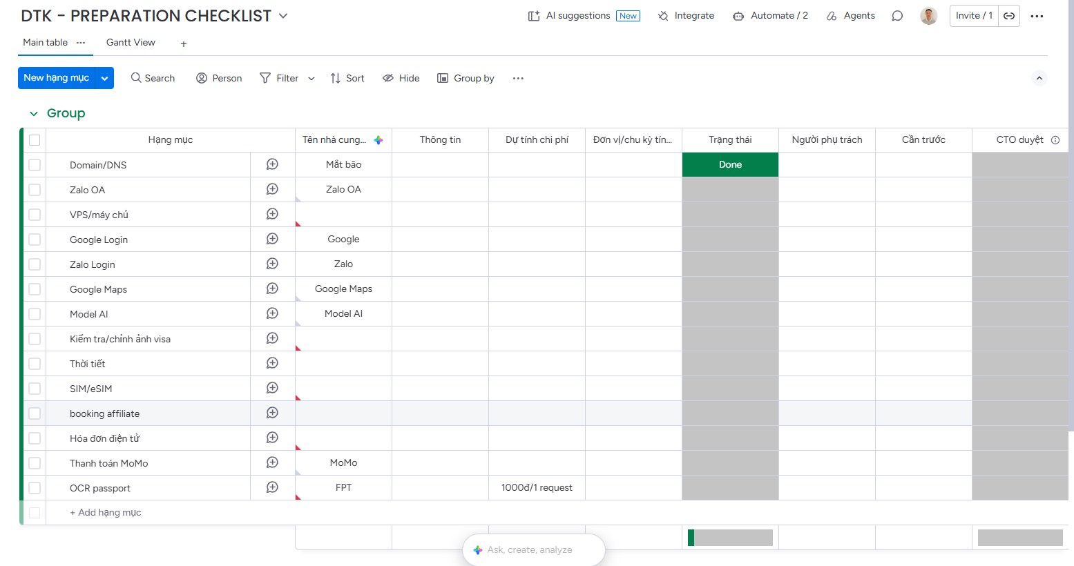The height and width of the screenshot is (566, 1074).
Task: Open the Sort tool
Action: 347,78
